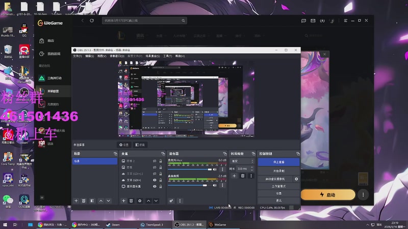This screenshot has height=229, width=408.
Task: Click start virtual camera button
Action: [275, 179]
